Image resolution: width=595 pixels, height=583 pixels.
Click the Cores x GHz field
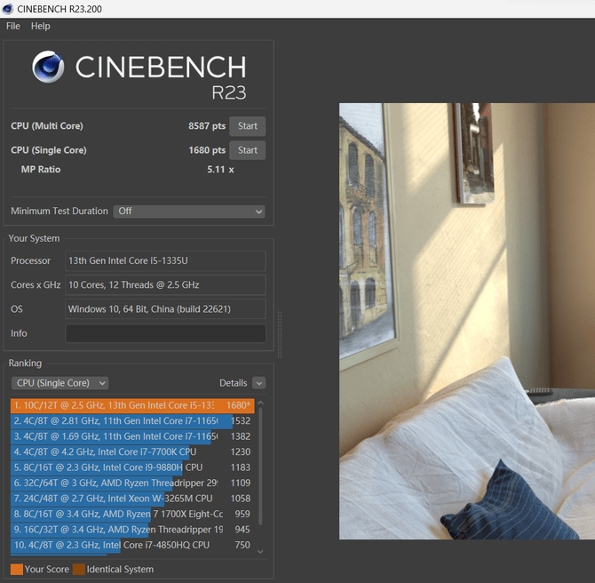point(165,285)
